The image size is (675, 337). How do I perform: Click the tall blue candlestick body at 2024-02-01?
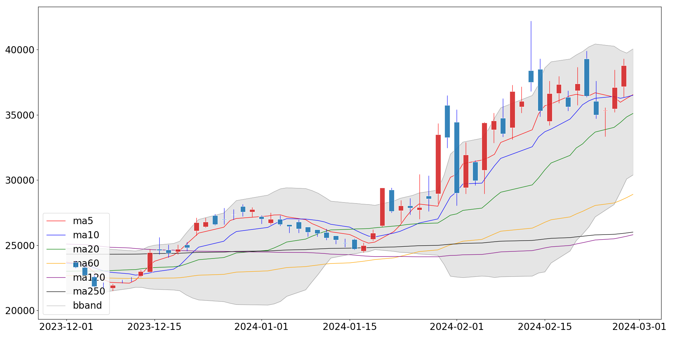[x=457, y=158]
